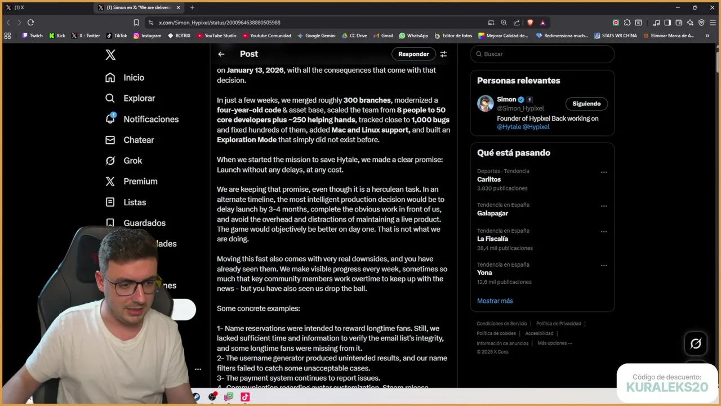
Task: Open the @Hytale mention link
Action: (509, 127)
